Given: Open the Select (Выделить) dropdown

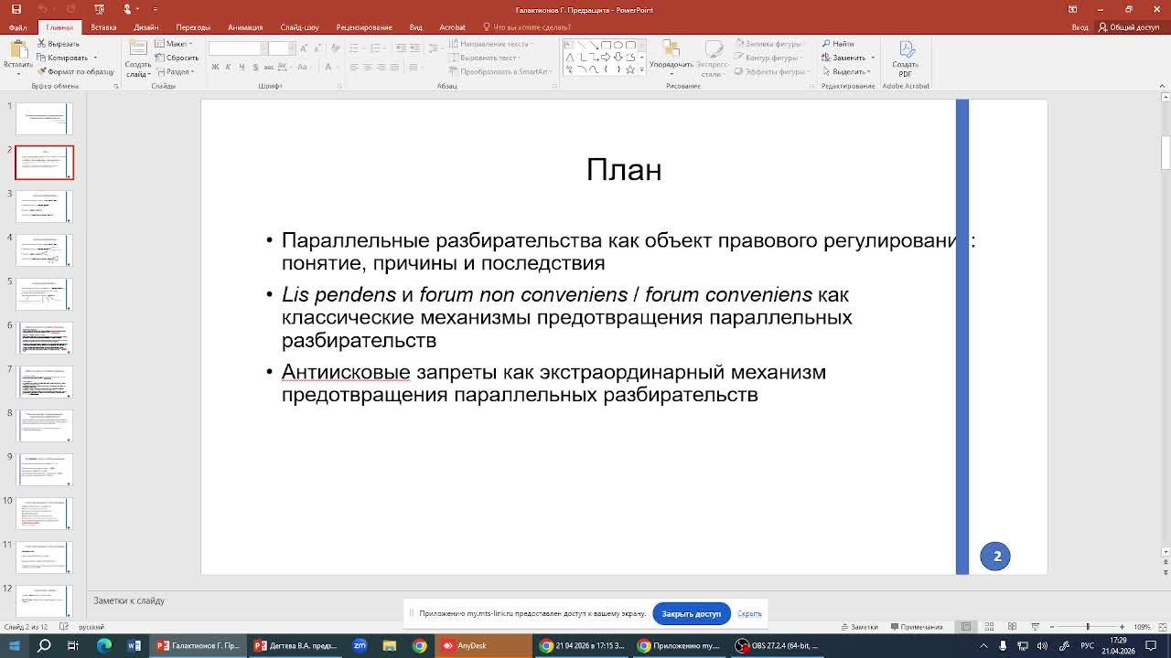Looking at the screenshot, I should (x=848, y=71).
